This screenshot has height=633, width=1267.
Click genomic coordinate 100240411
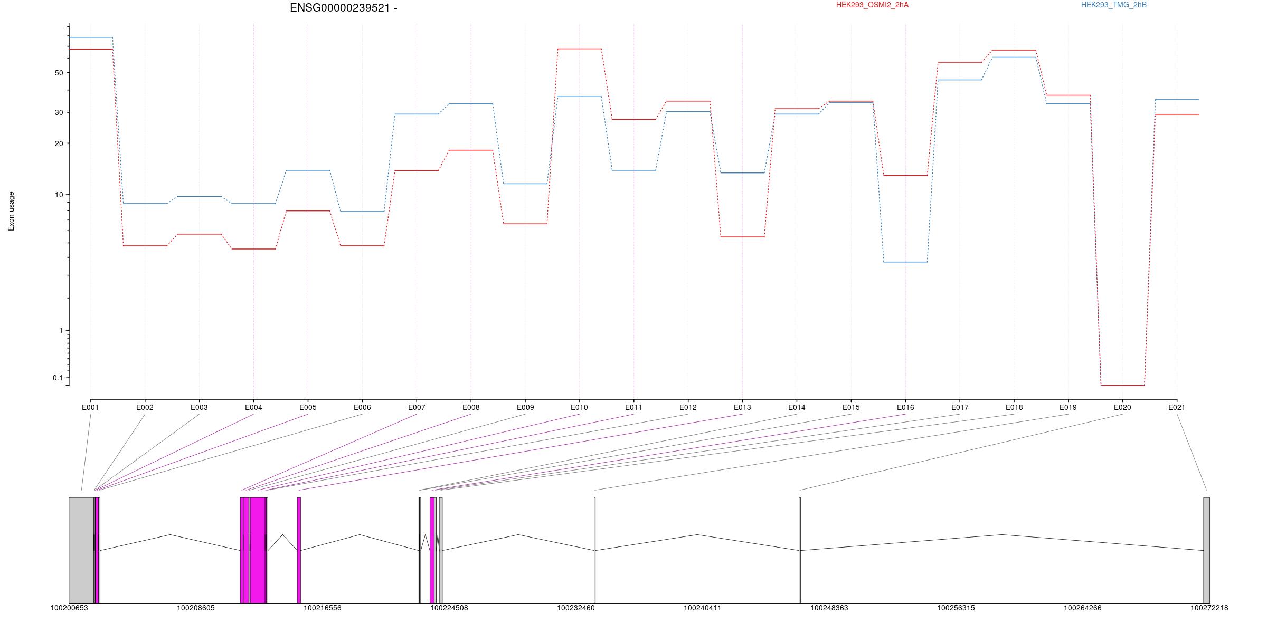click(x=703, y=608)
